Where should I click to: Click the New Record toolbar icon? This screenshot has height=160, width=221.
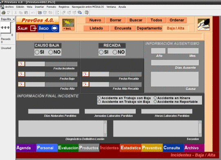point(40,13)
